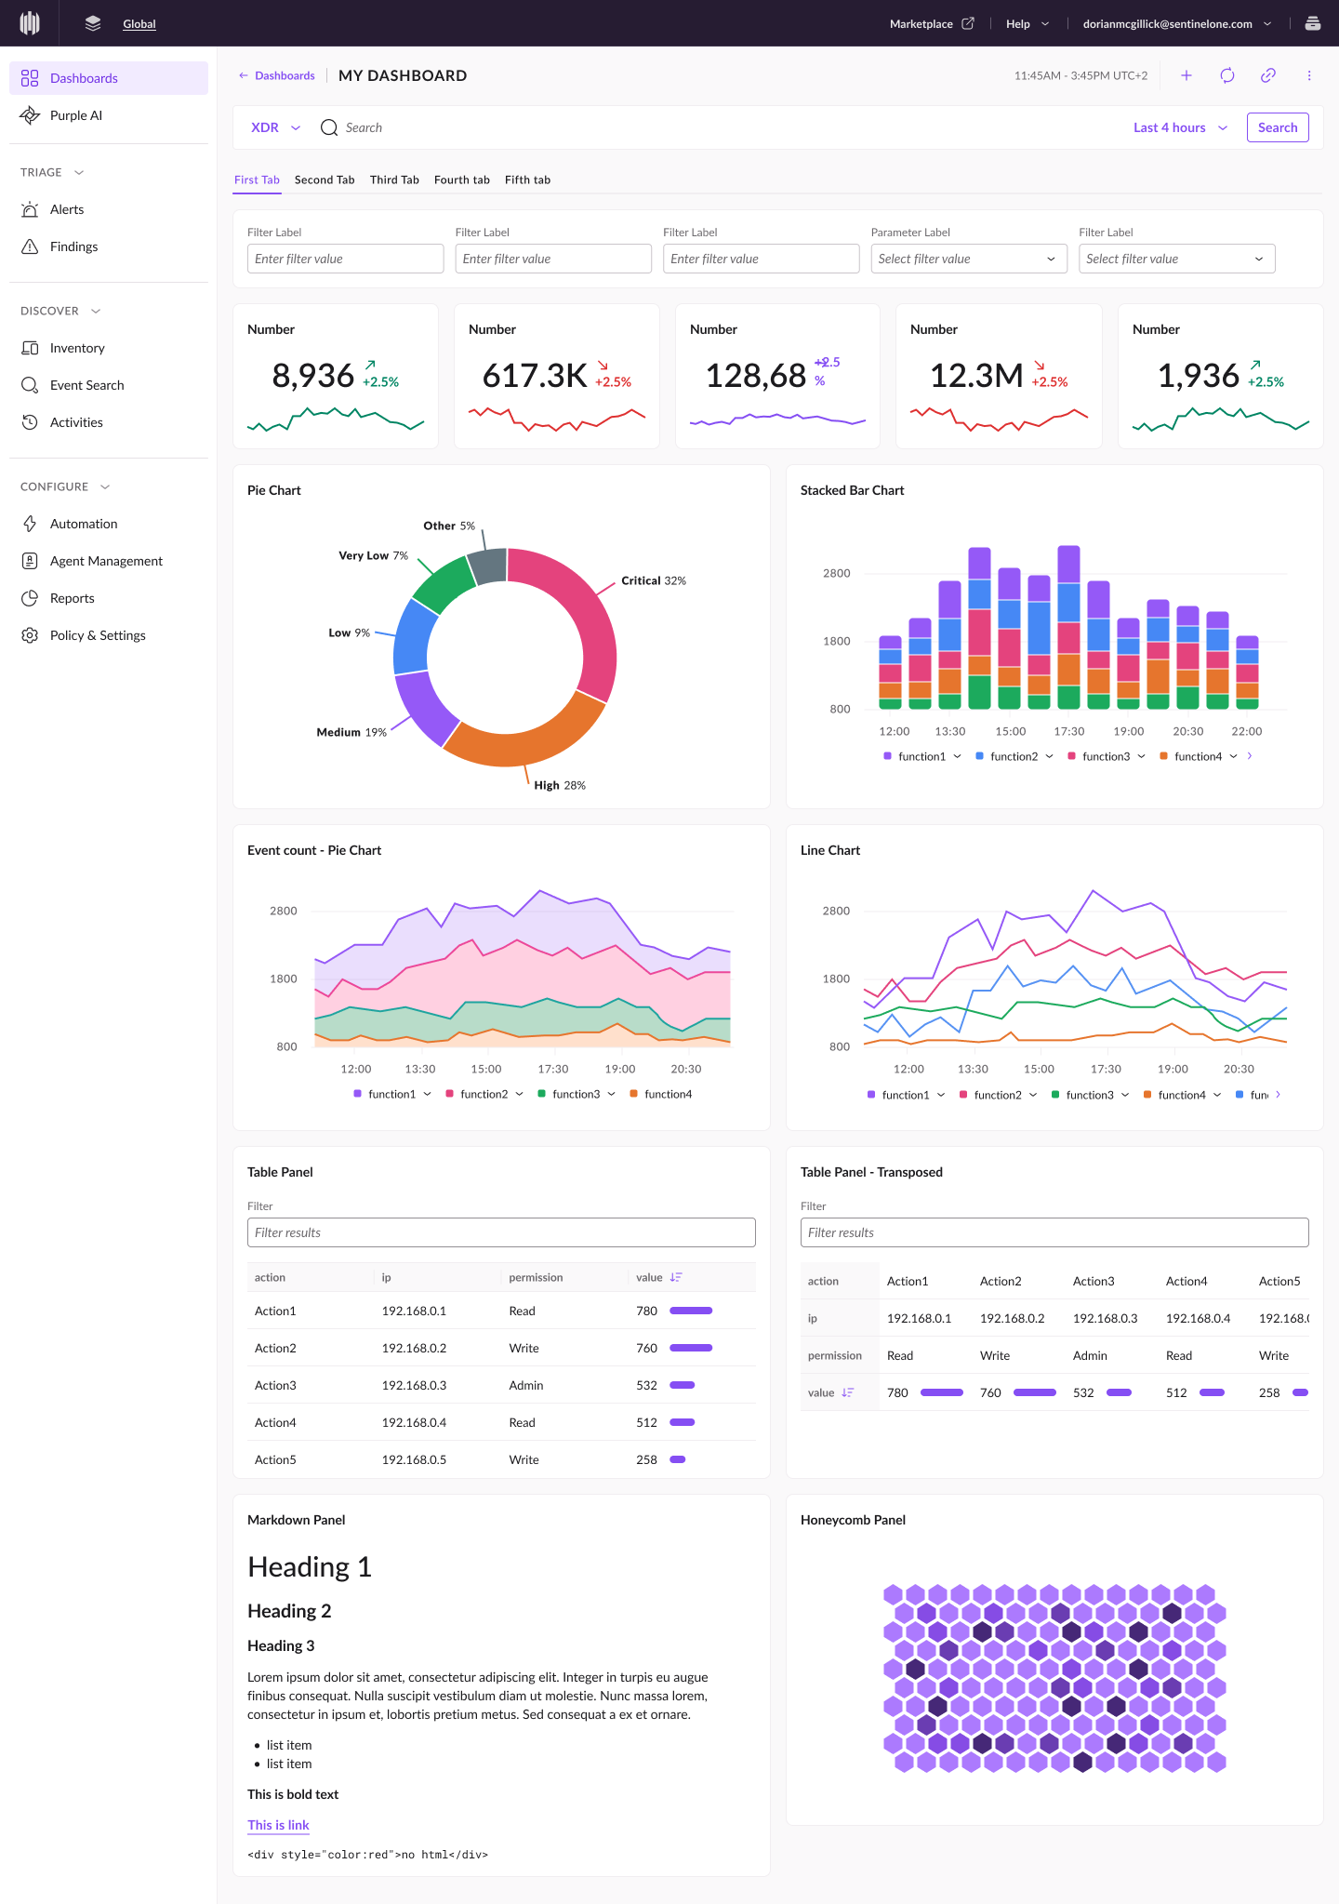Open the Parameter Label select dropdown
The height and width of the screenshot is (1904, 1339).
[967, 259]
